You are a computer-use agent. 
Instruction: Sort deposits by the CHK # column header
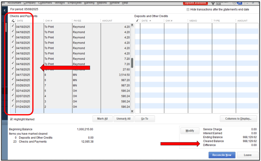[x=169, y=21]
